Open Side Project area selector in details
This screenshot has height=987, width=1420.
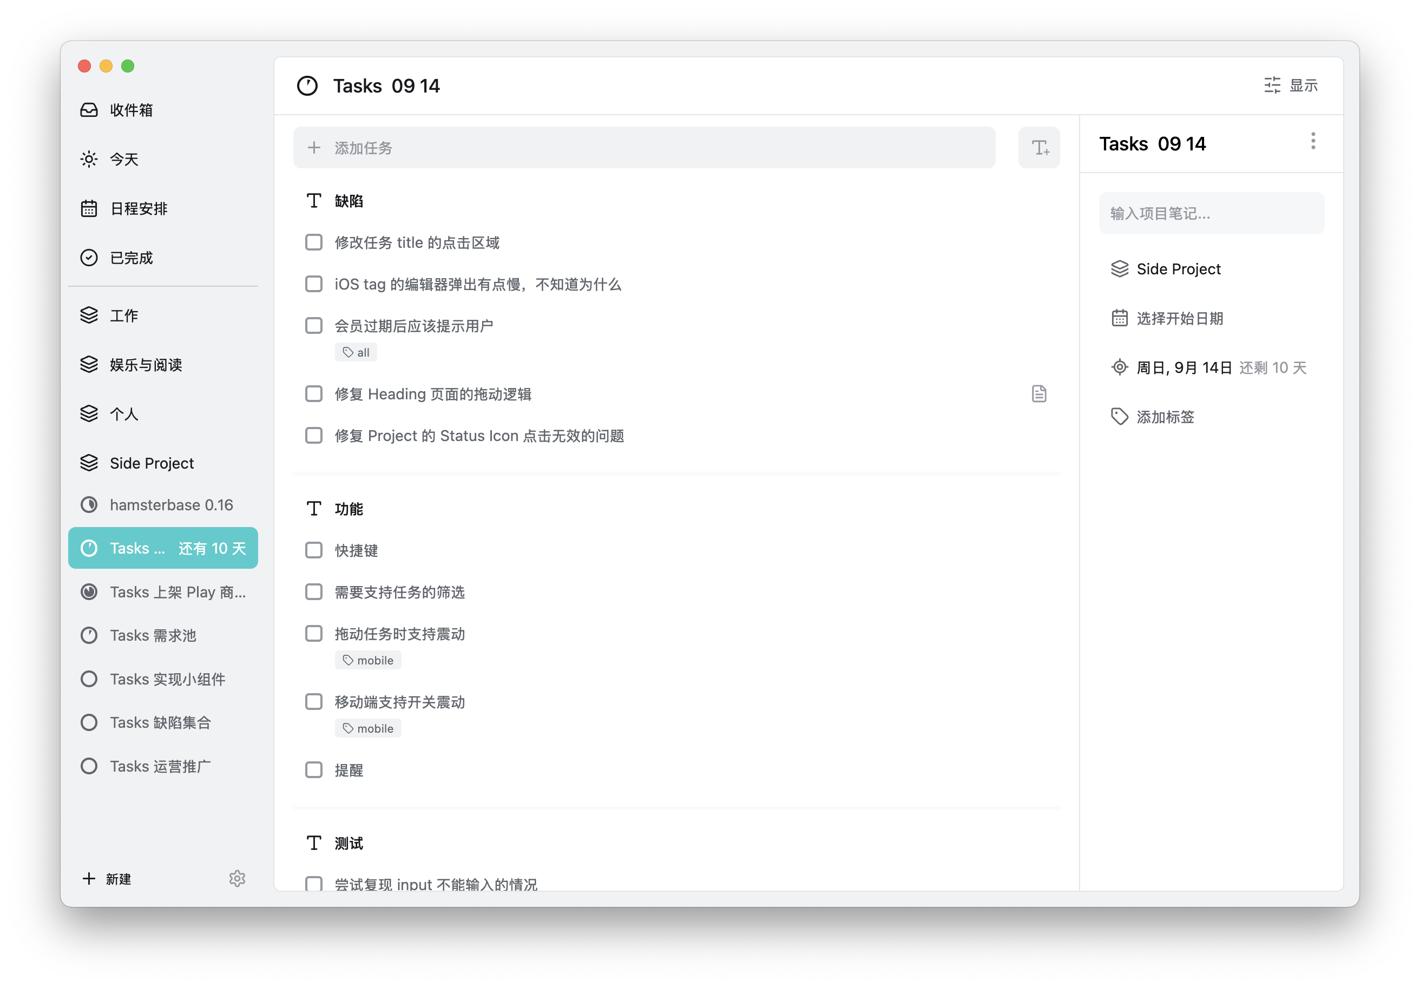point(1178,269)
